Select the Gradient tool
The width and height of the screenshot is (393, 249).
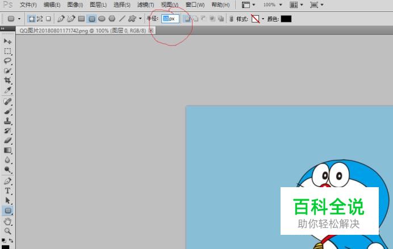click(x=7, y=150)
